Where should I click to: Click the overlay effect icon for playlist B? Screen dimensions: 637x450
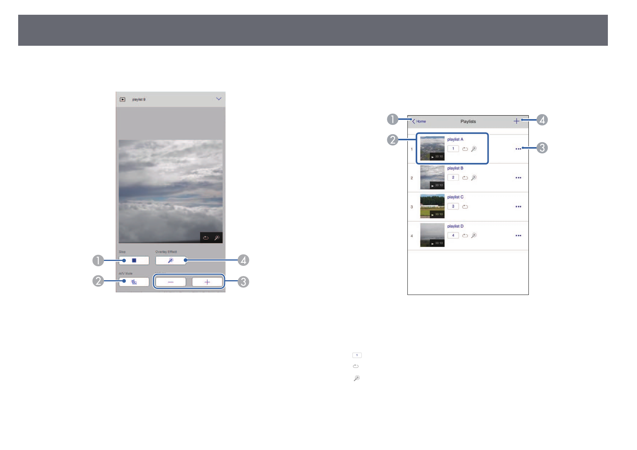click(x=474, y=178)
